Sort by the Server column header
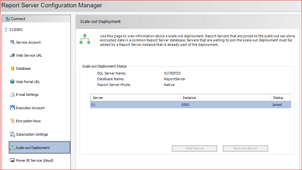This screenshot has height=170, width=302. tap(135, 98)
